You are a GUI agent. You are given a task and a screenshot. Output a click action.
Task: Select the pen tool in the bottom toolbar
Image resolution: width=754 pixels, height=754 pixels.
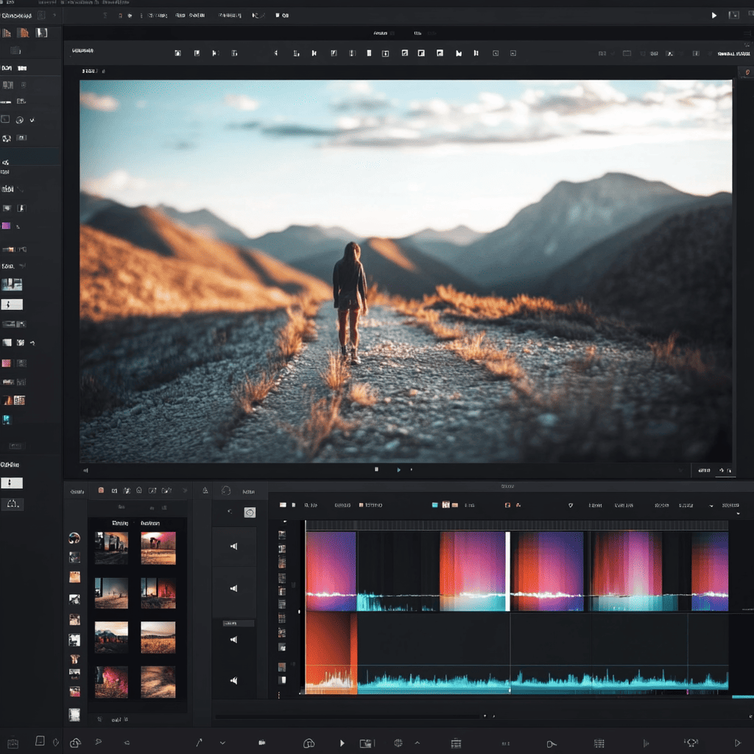pyautogui.click(x=197, y=742)
